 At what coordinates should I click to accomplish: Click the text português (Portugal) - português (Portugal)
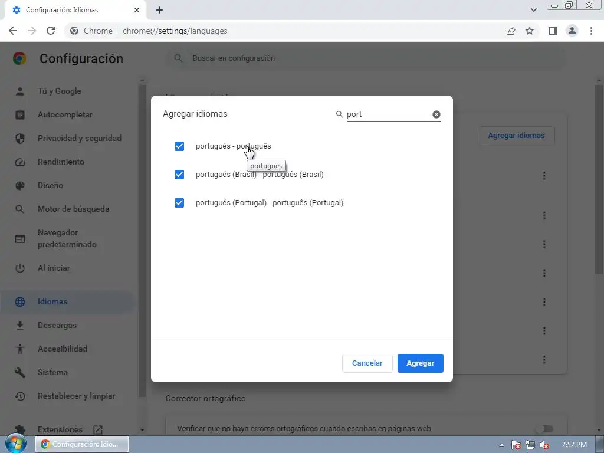(x=269, y=203)
